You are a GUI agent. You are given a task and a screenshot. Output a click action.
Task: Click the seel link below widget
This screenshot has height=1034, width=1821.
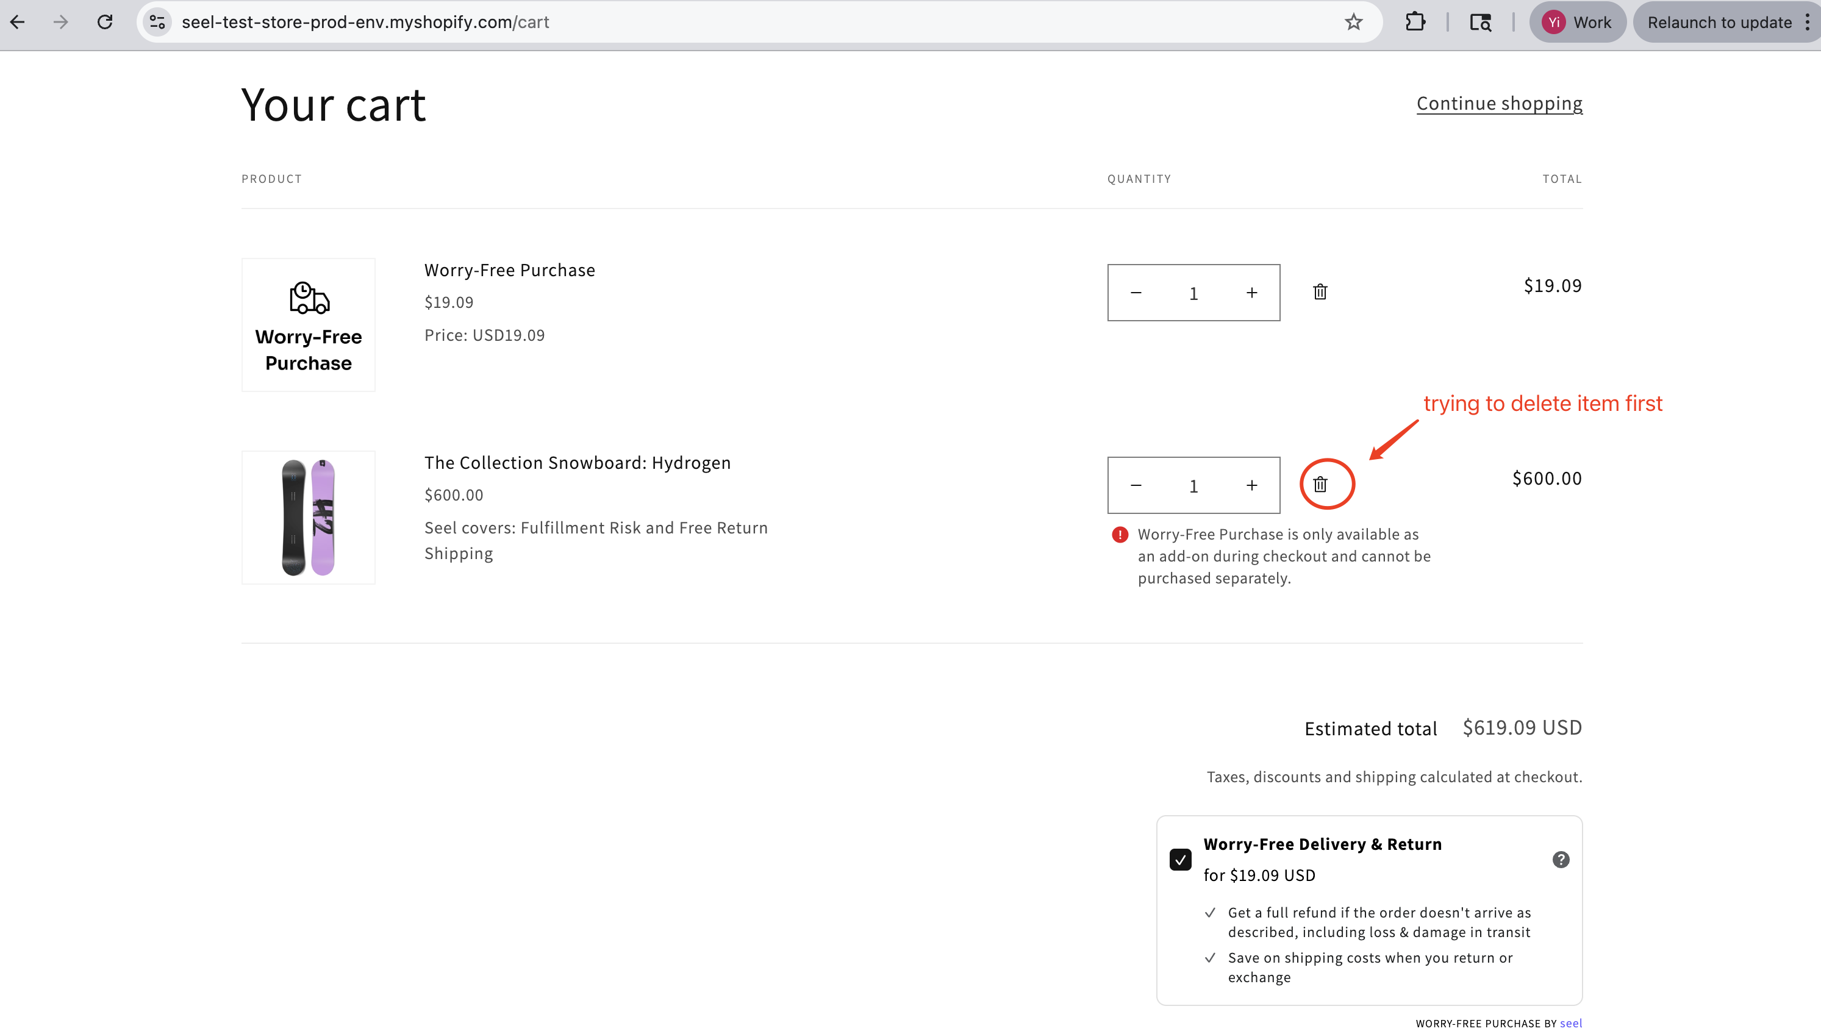(x=1570, y=1024)
